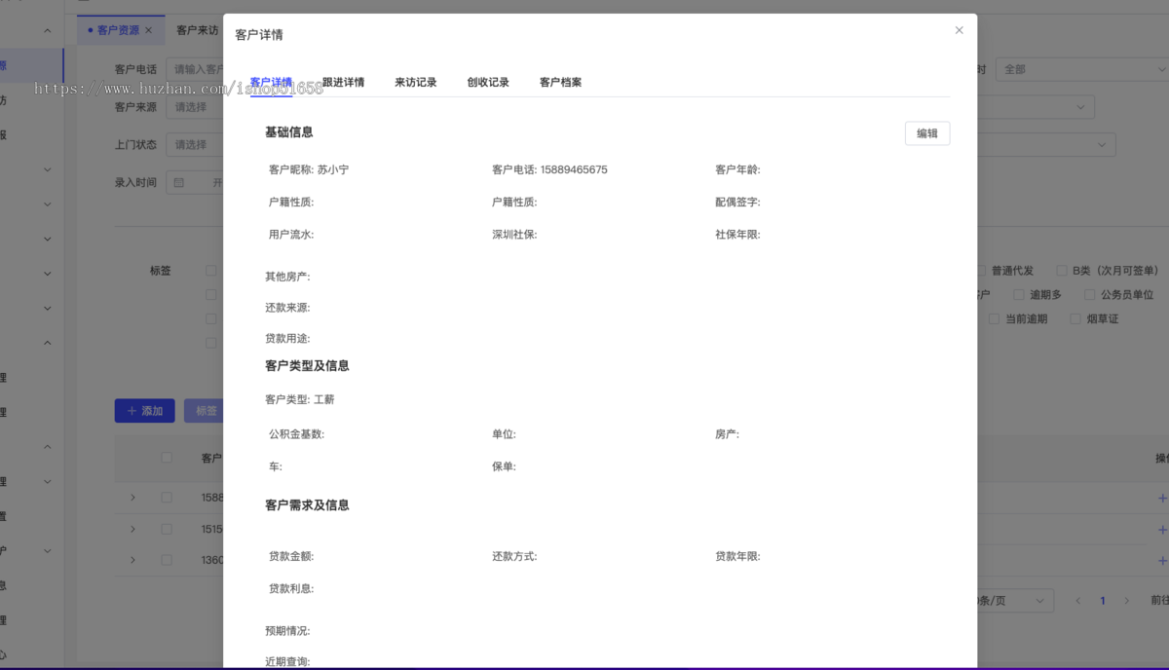Expand the first table row arrow
Screen dimensions: 1169x670
tap(132, 497)
